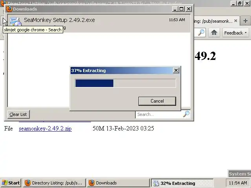Click the Firefox icon in Downloads title bar

coord(9,9)
